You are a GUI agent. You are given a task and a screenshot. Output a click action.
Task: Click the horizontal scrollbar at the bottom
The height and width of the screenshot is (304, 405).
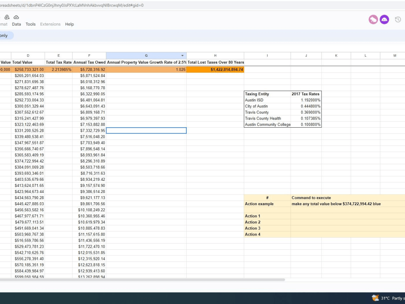142,280
